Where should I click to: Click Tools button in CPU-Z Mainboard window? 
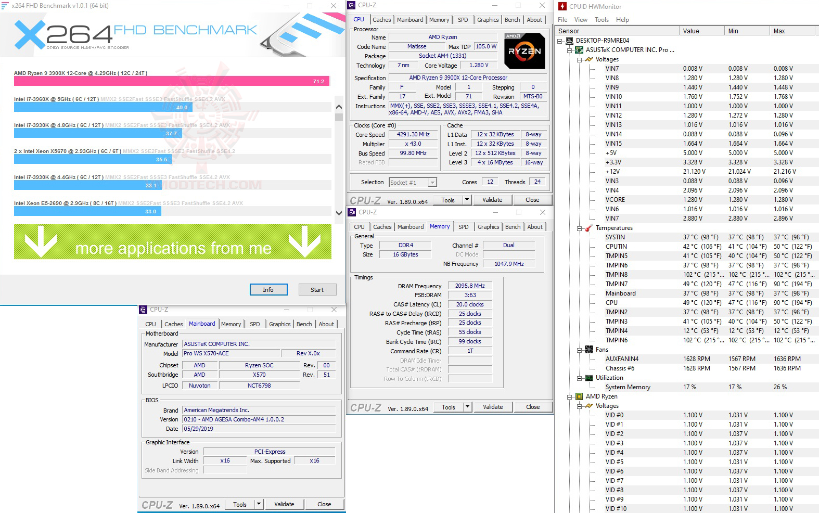click(240, 504)
